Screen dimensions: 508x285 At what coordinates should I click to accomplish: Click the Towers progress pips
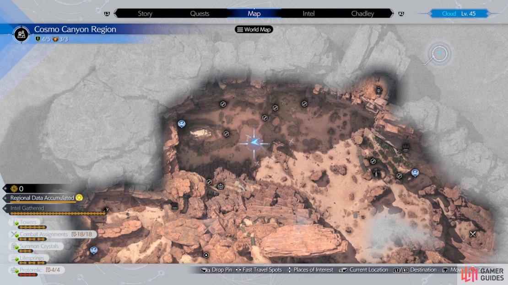click(x=32, y=227)
